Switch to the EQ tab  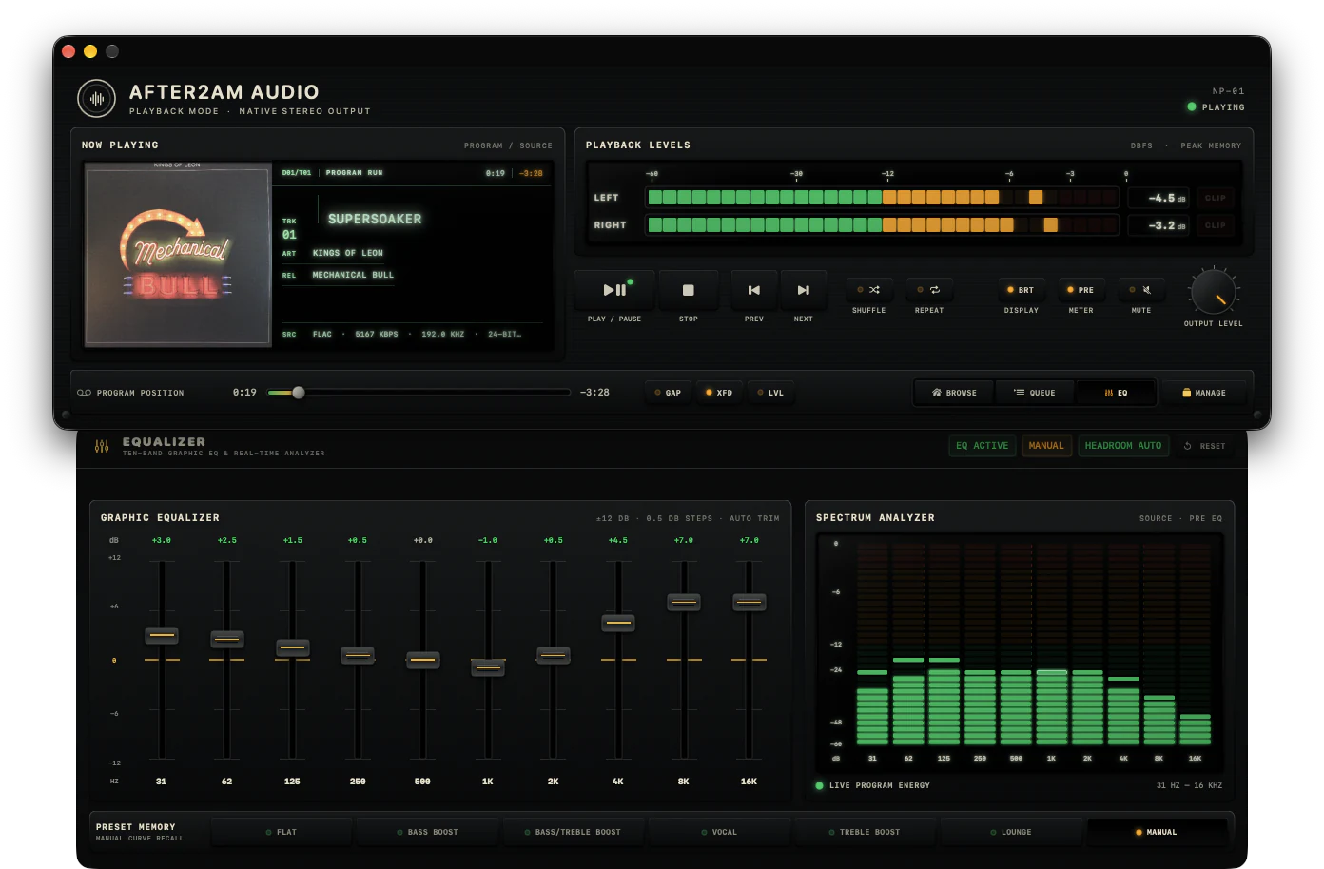pyautogui.click(x=1116, y=393)
